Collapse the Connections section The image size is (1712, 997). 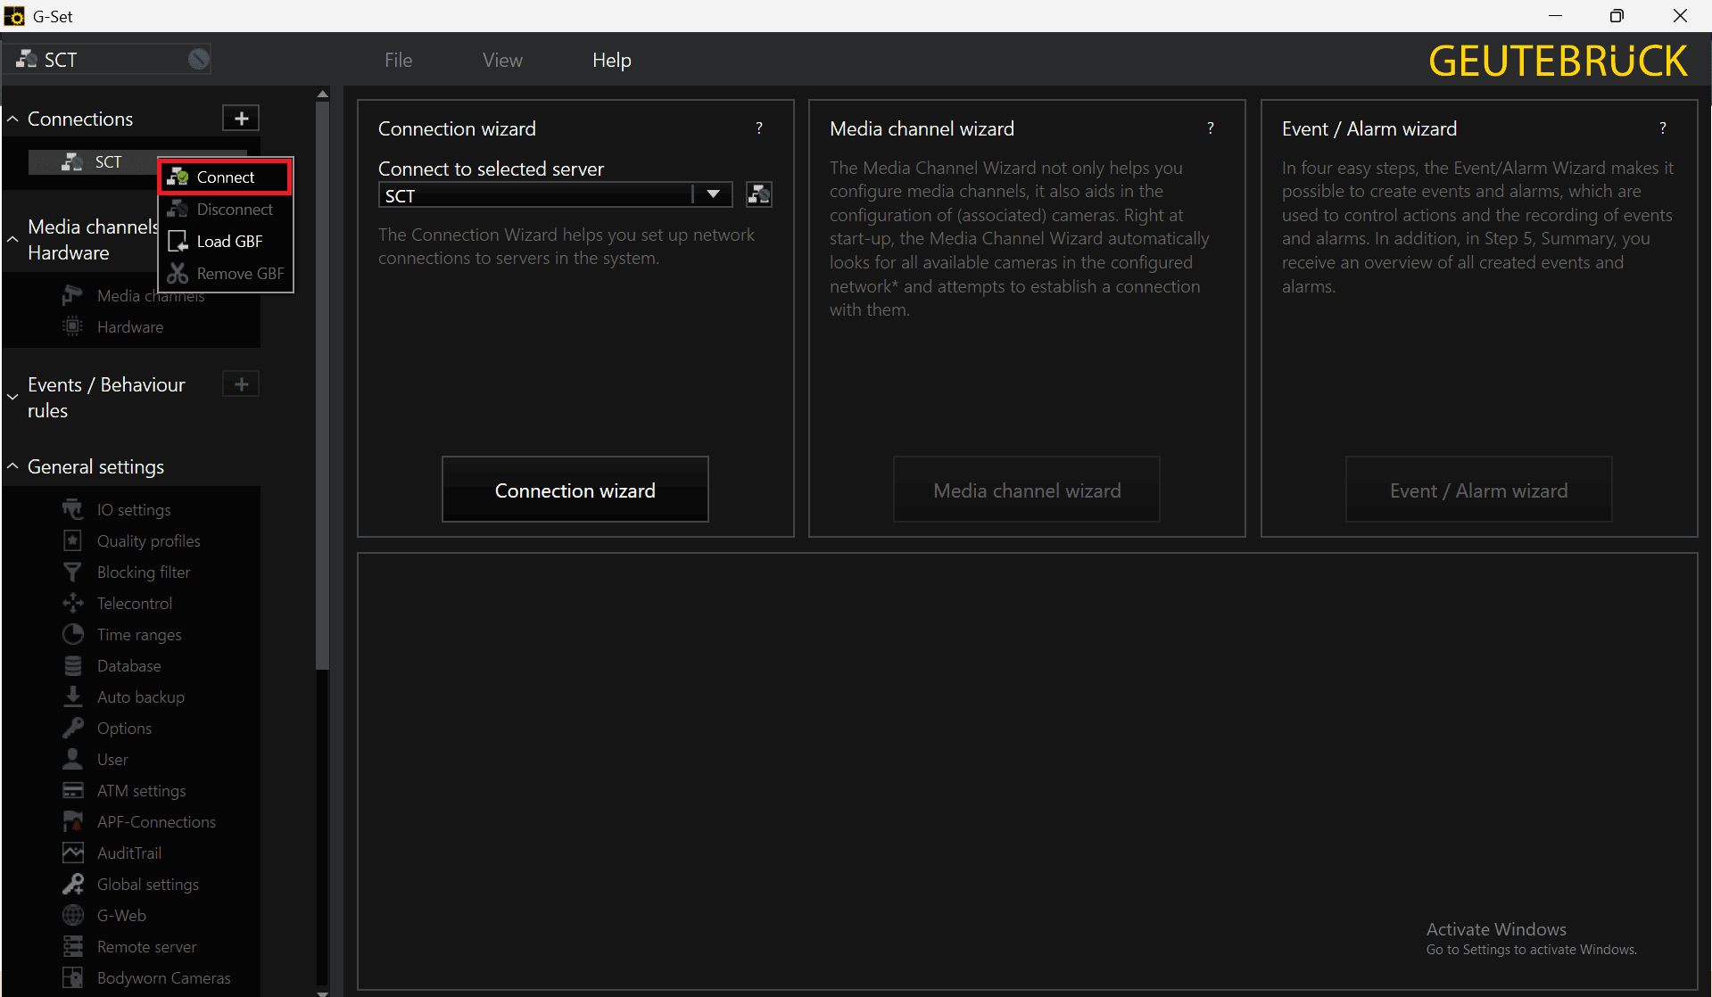13,119
